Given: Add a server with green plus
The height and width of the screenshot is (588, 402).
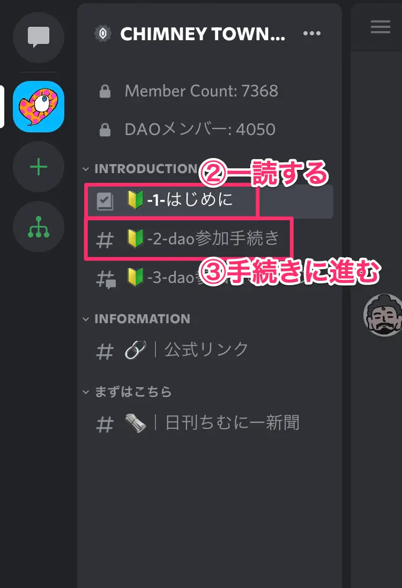Looking at the screenshot, I should 39,167.
